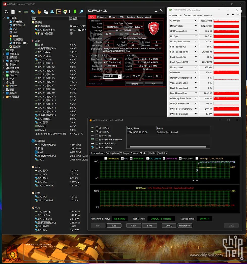Open the Preferences button
The image size is (247, 264).
(x=185, y=226)
